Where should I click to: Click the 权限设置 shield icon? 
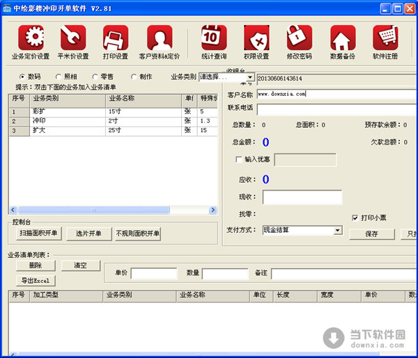[256, 38]
